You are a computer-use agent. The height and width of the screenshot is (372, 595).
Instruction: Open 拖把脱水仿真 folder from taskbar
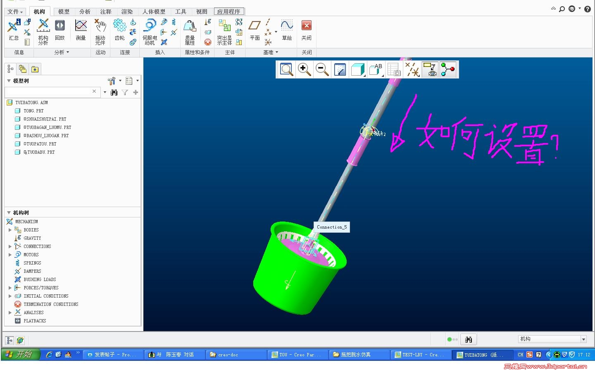pos(359,355)
